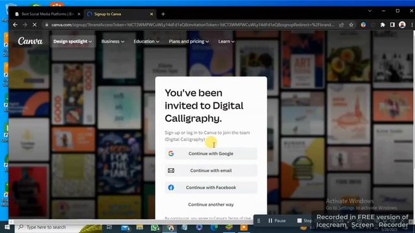The height and width of the screenshot is (233, 415).
Task: Click the Icecream recorder drag handle
Action: pos(259,221)
